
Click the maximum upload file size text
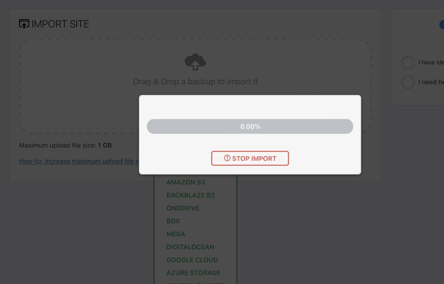(x=66, y=145)
